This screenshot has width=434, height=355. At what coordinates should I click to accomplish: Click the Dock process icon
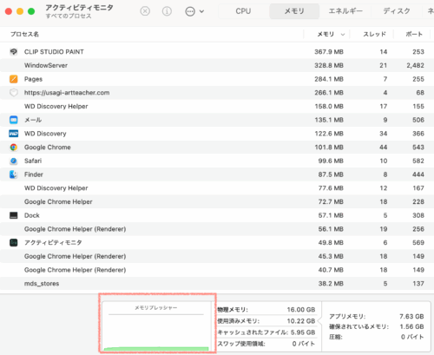click(x=14, y=215)
